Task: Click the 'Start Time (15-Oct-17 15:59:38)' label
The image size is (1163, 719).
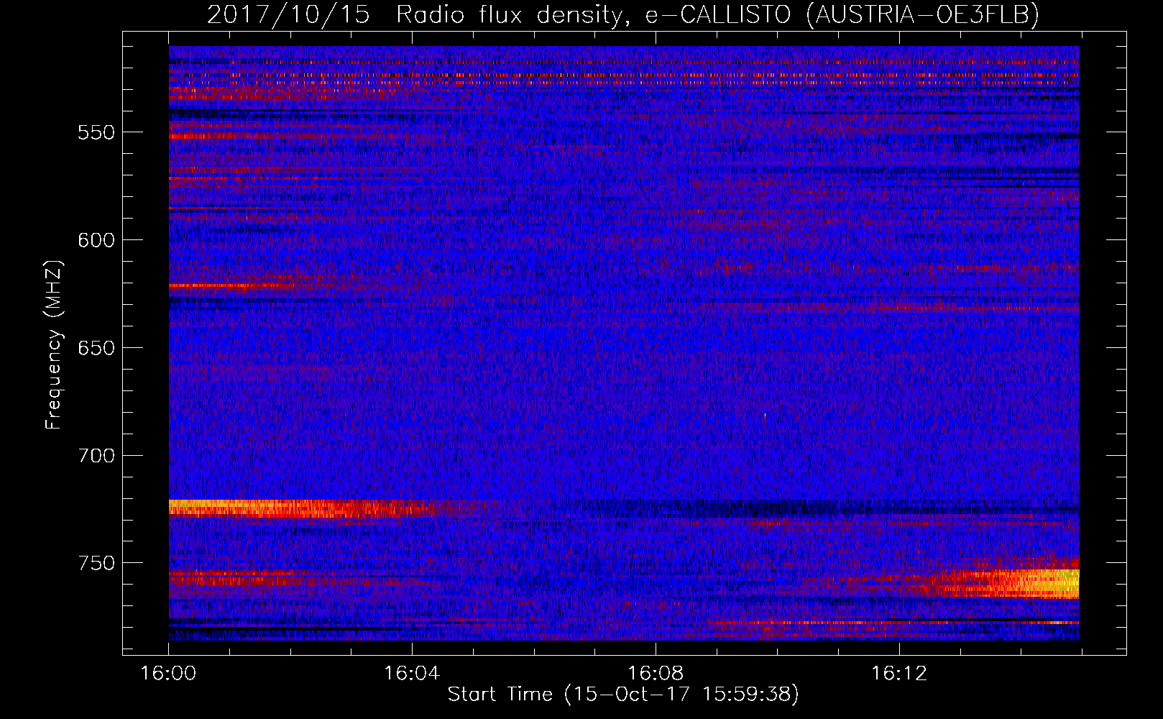Action: coord(623,695)
